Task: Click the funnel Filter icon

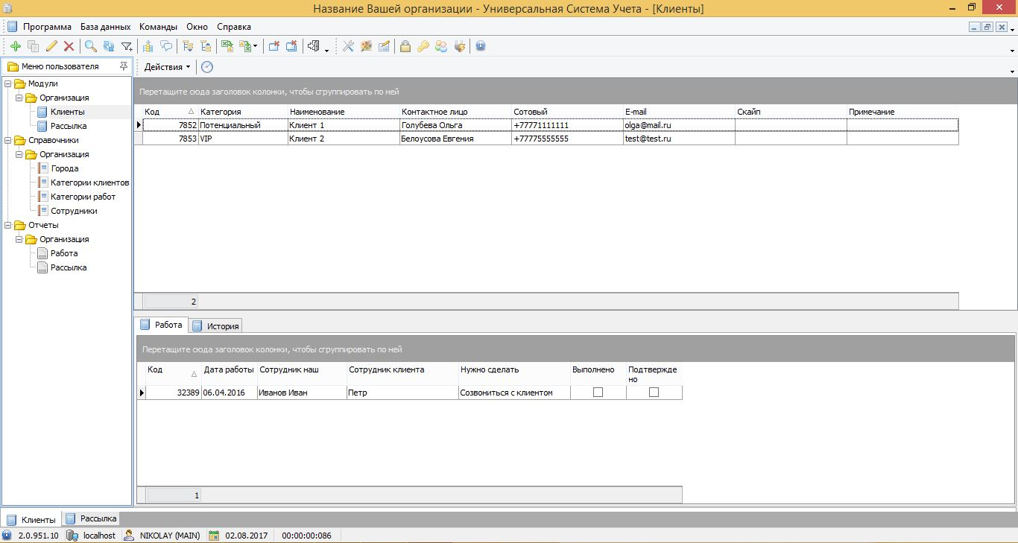Action: 127,46
